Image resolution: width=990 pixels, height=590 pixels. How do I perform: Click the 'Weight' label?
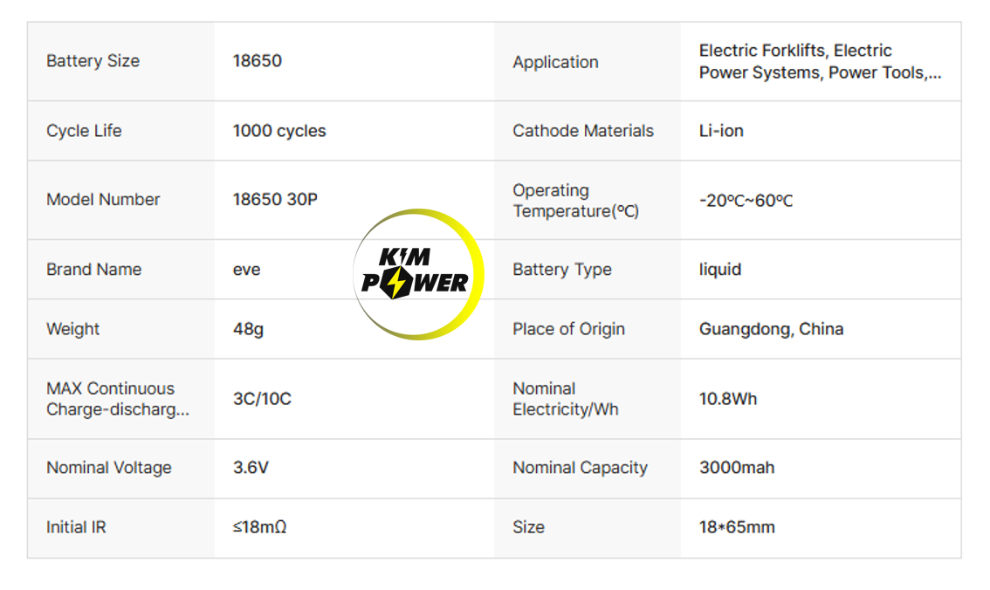(x=72, y=329)
